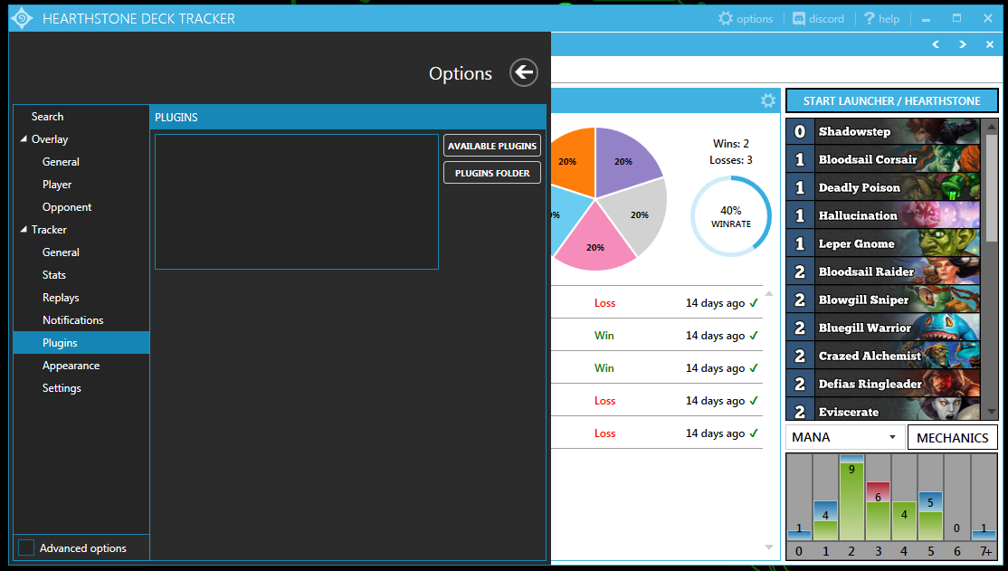Click the game history scroll down arrow

click(769, 547)
